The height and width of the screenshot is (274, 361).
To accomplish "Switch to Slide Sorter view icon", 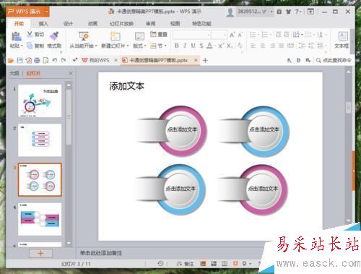I will coord(214,264).
